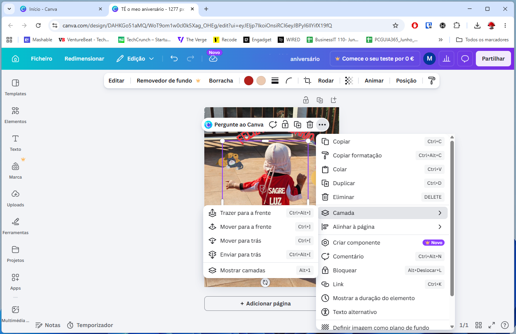
Task: Choose Mover para trás
Action: [260, 241]
